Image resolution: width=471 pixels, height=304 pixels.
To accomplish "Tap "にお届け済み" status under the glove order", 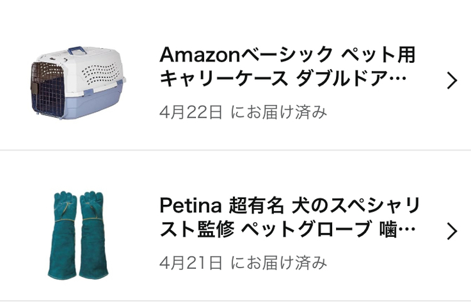I will (x=278, y=262).
